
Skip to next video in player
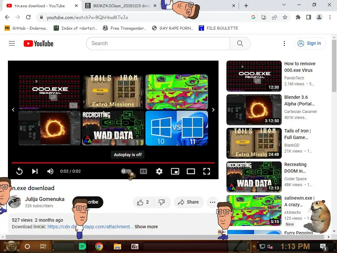point(35,171)
